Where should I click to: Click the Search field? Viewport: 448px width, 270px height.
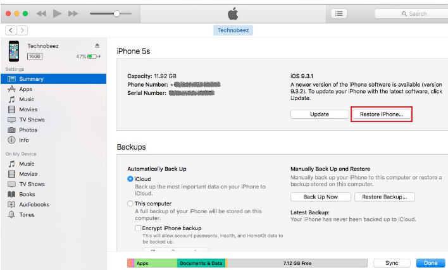point(411,14)
